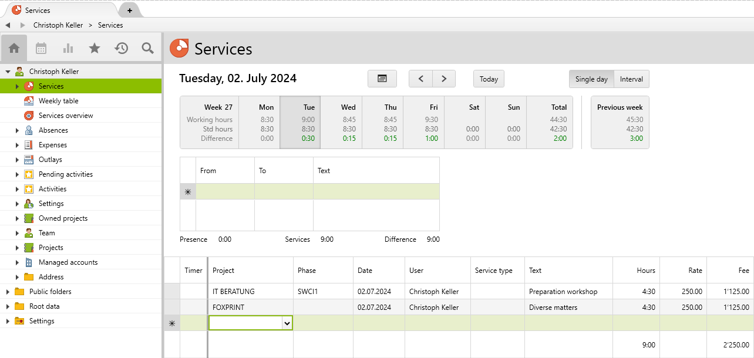The width and height of the screenshot is (754, 358).
Task: Switch to Single day view
Action: point(591,79)
